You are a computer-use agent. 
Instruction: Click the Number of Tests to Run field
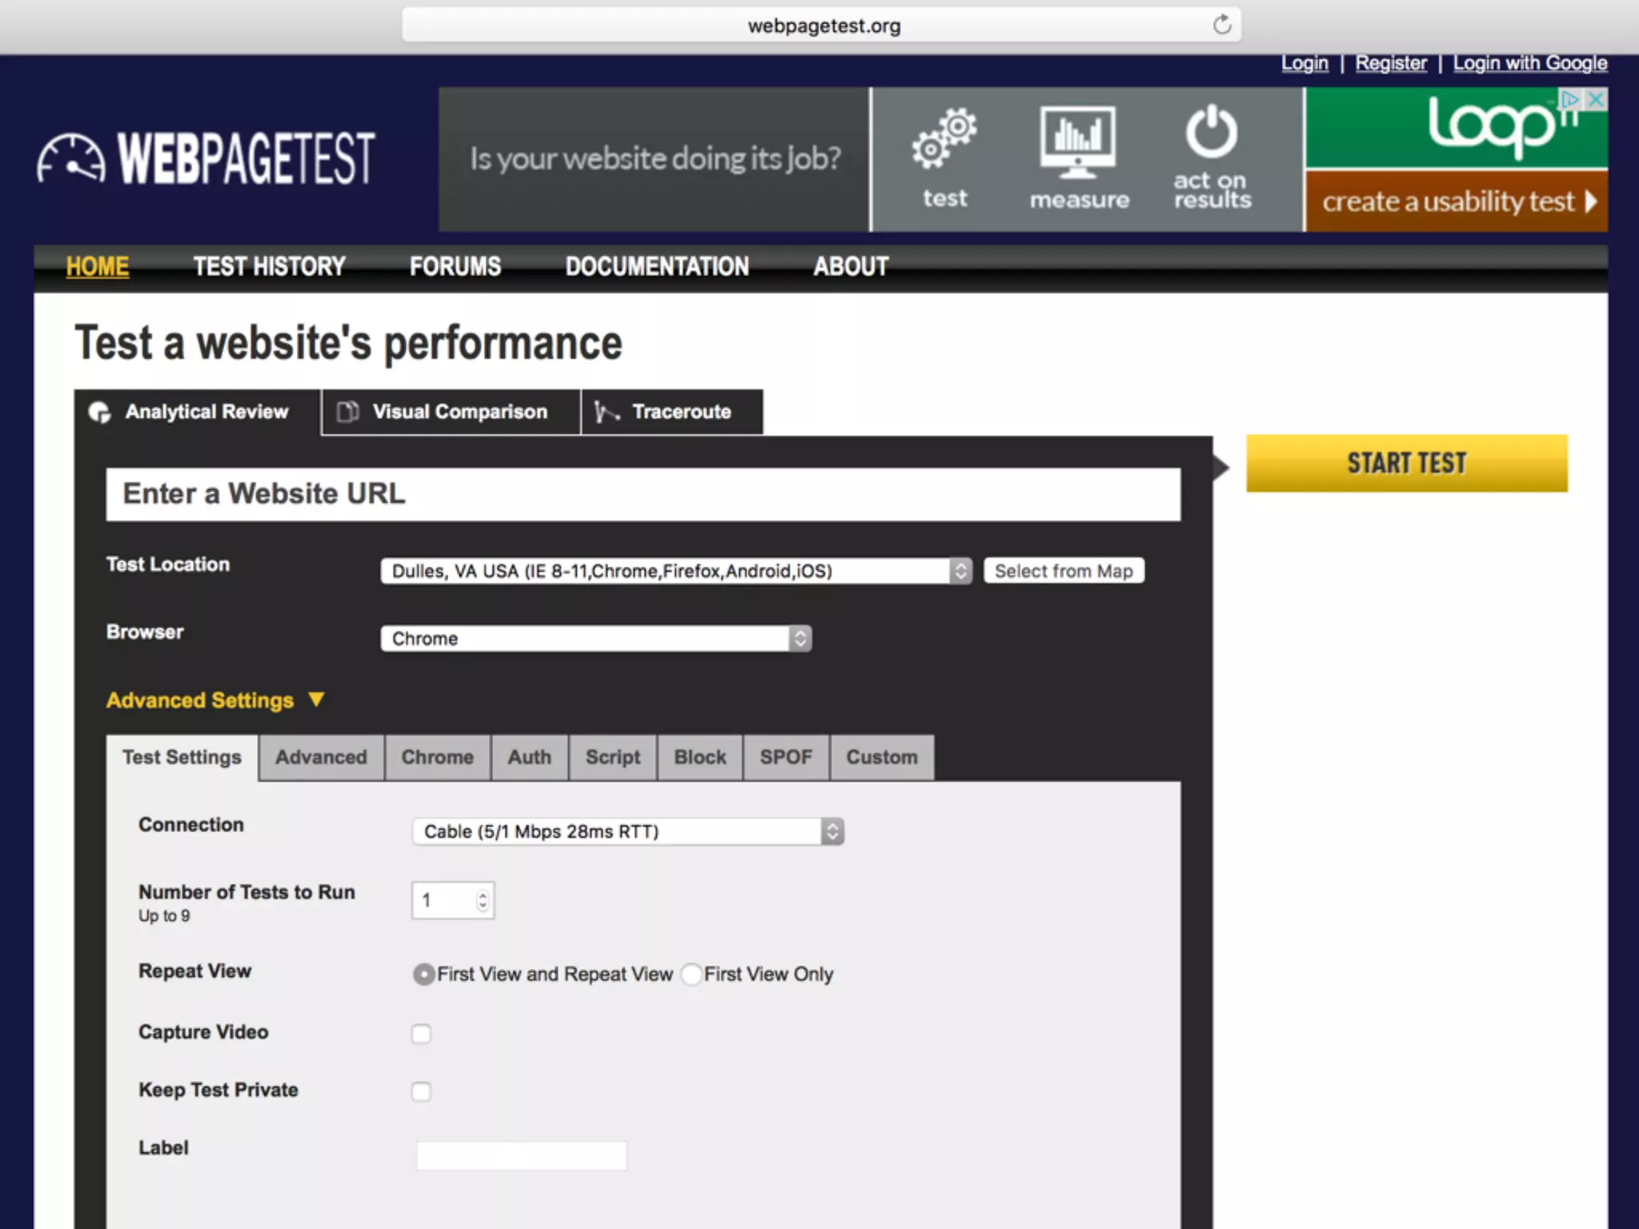coord(453,900)
